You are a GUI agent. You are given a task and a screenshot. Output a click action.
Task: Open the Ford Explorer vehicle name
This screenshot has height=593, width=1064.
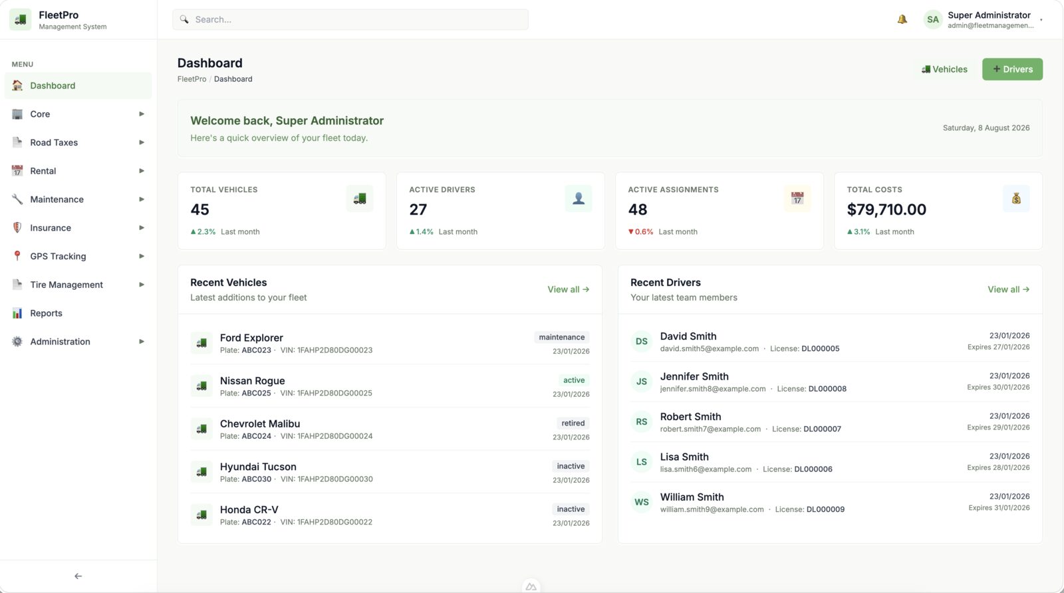click(x=251, y=338)
